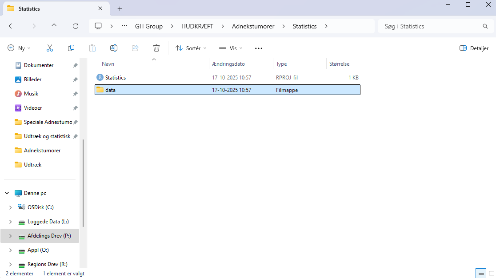The width and height of the screenshot is (496, 278).
Task: Go up one folder level
Action: pos(54,26)
